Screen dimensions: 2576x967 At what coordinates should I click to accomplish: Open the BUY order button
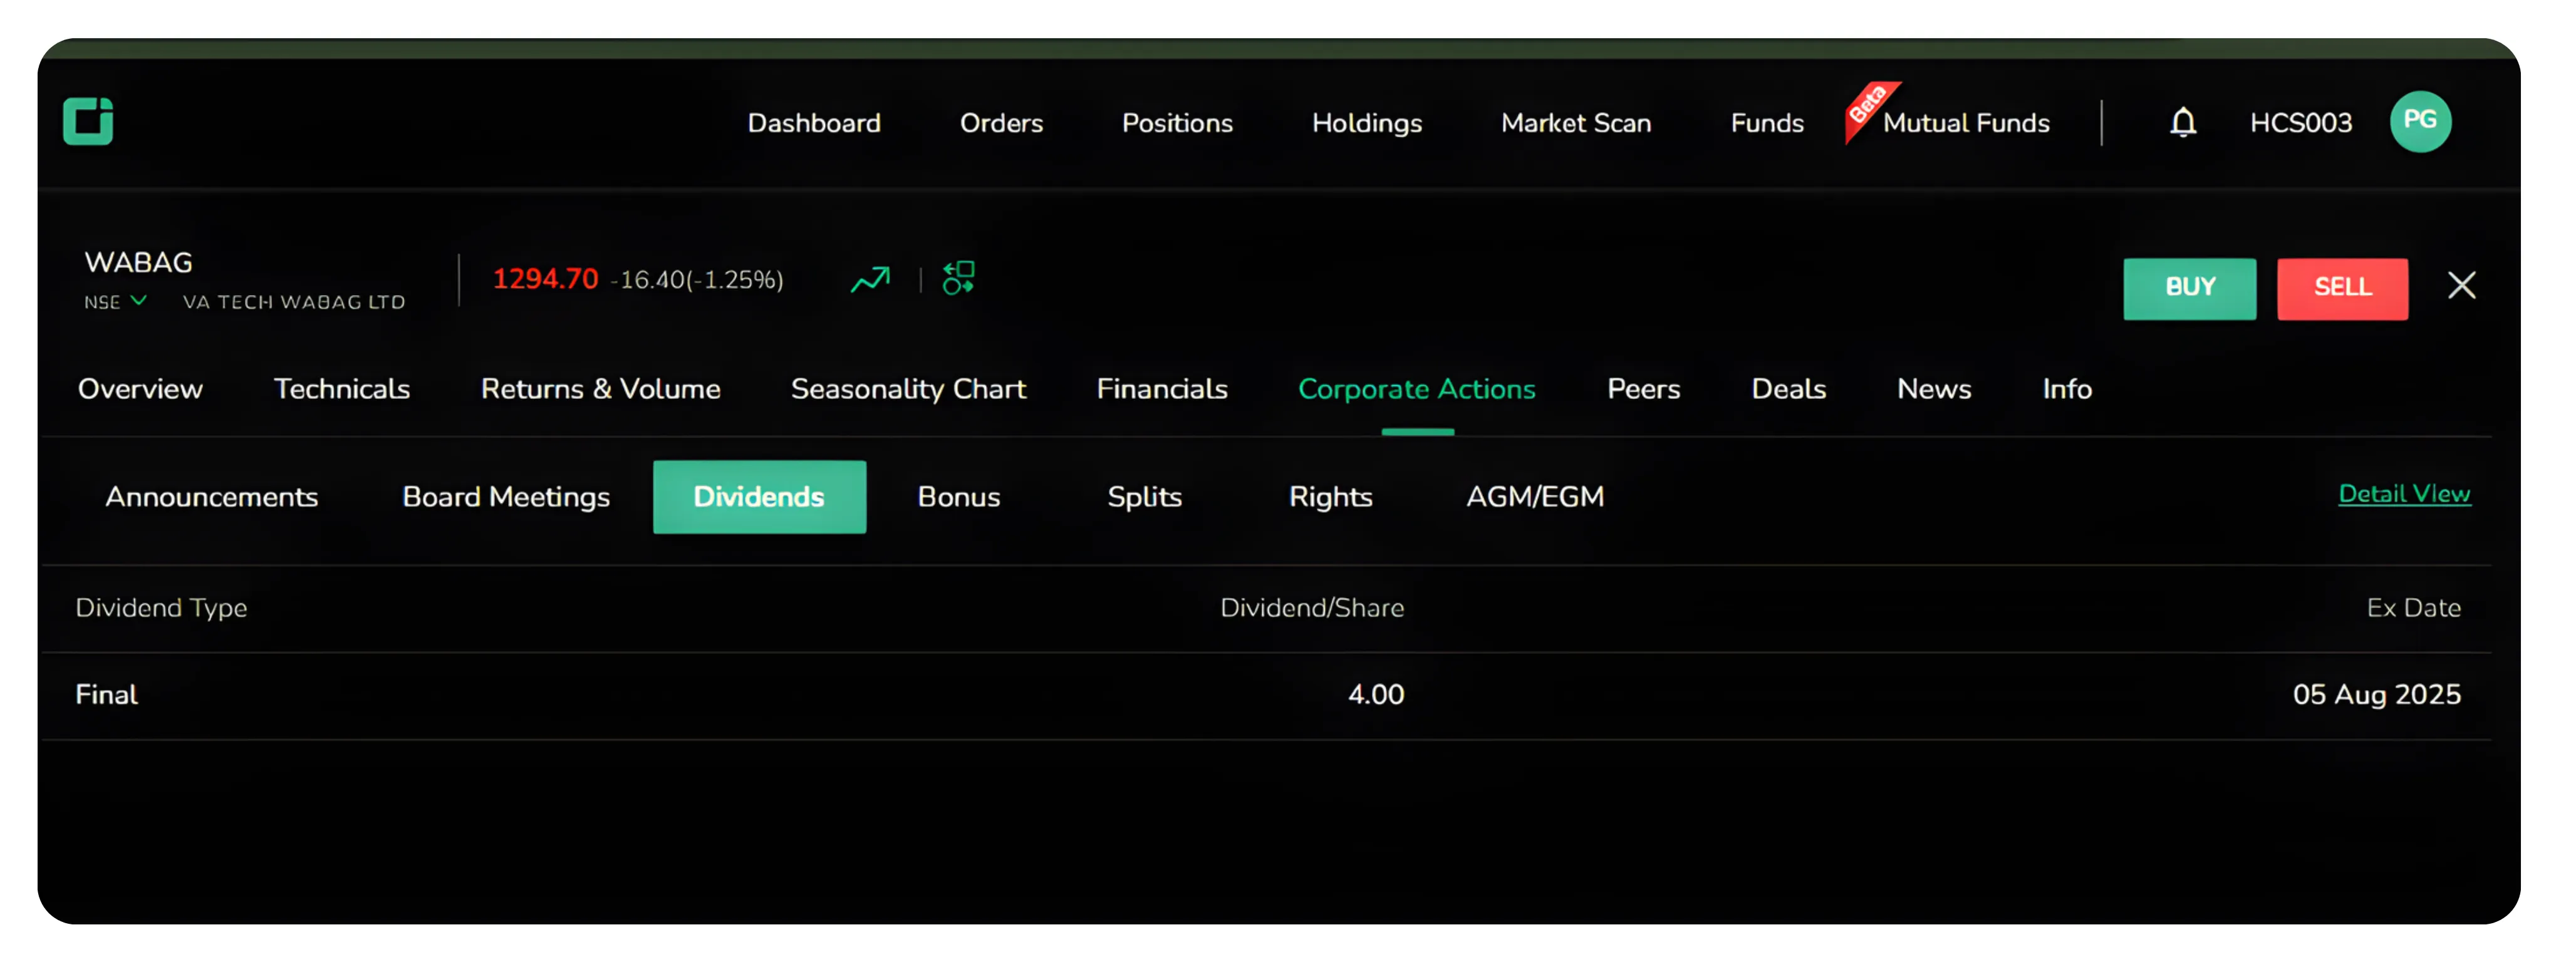pos(2189,289)
